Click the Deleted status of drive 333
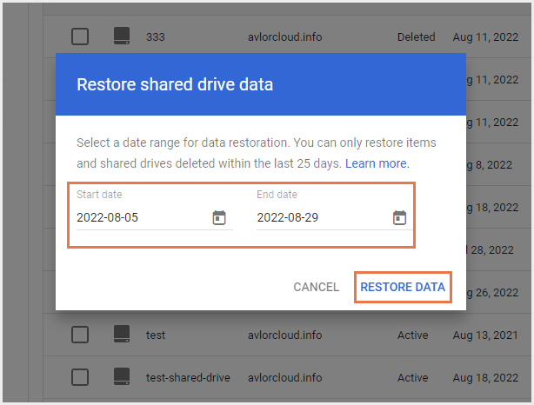 point(417,37)
